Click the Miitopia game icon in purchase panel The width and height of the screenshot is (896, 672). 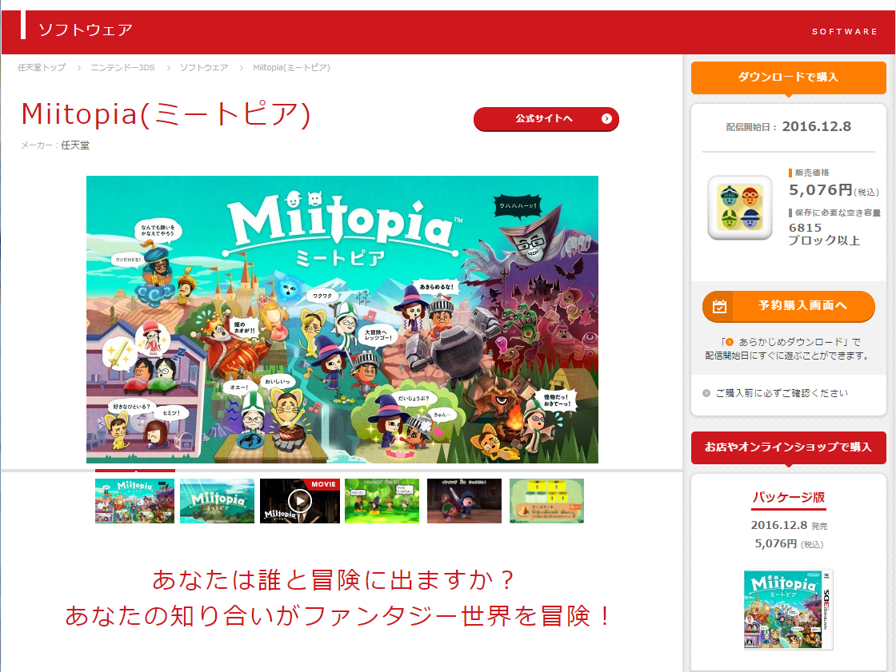coord(740,207)
